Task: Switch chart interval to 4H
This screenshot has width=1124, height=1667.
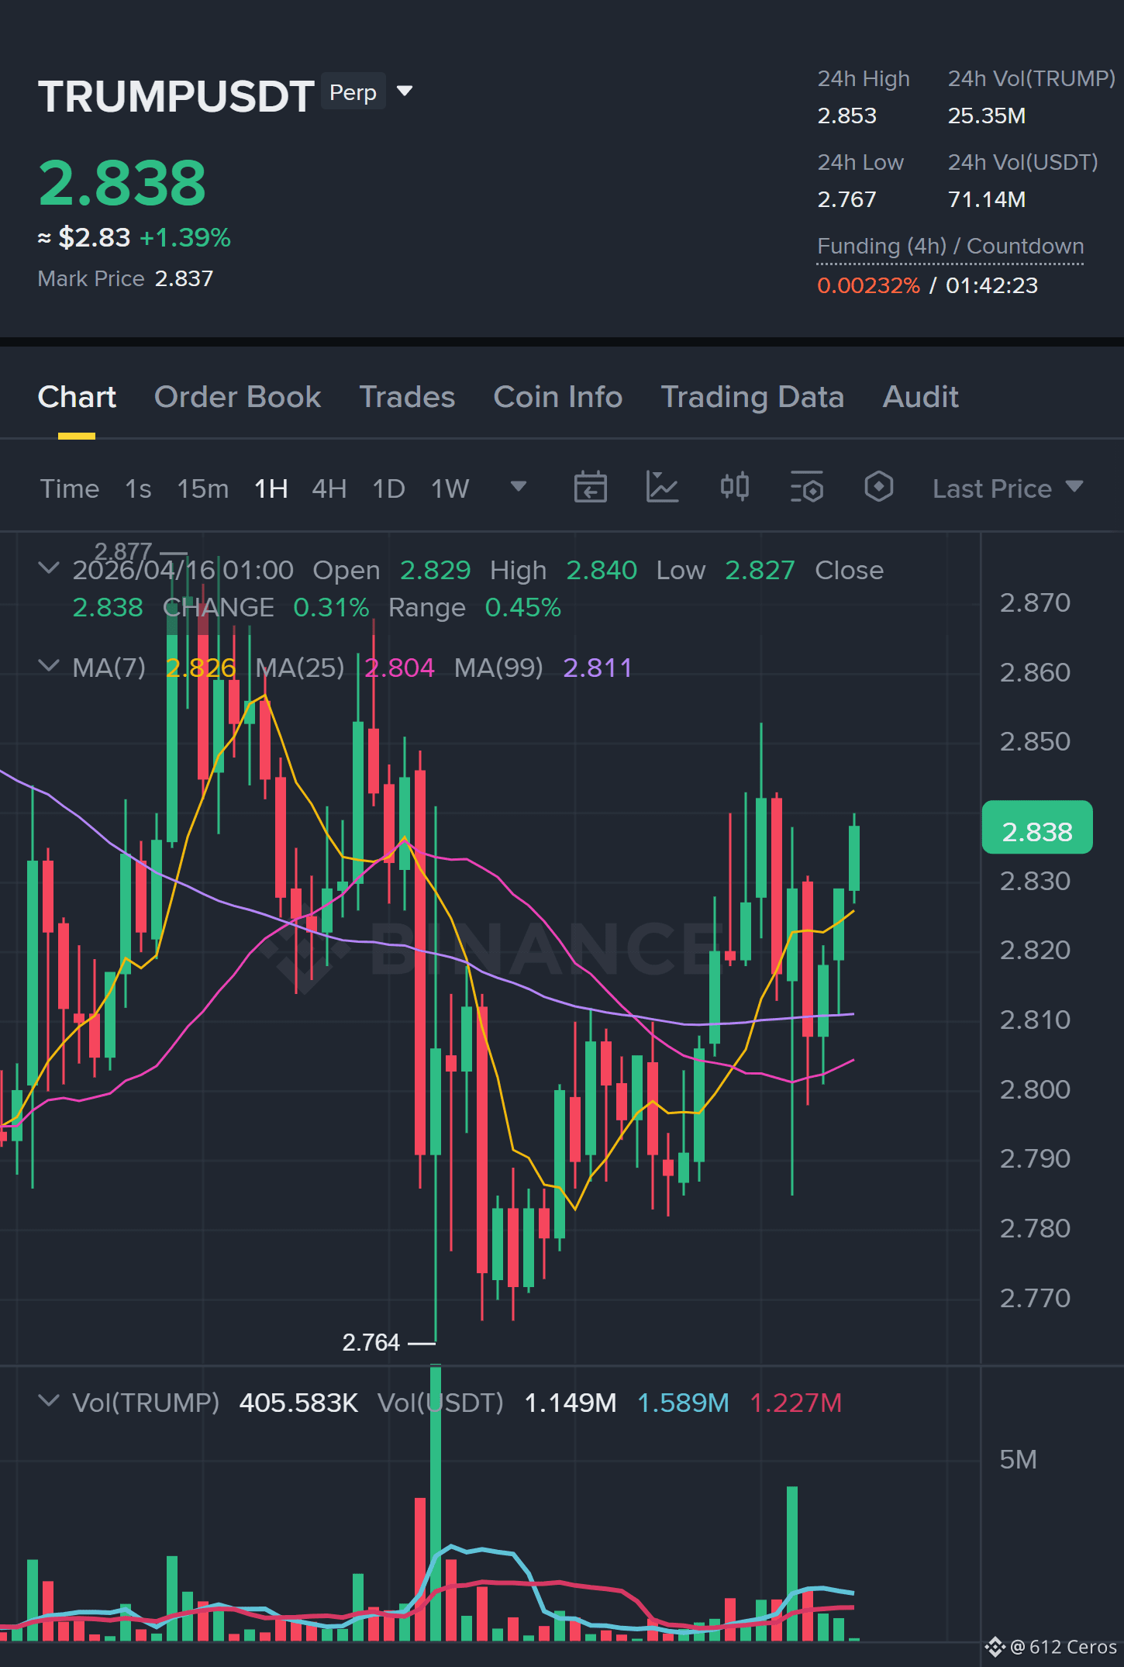Action: (329, 488)
